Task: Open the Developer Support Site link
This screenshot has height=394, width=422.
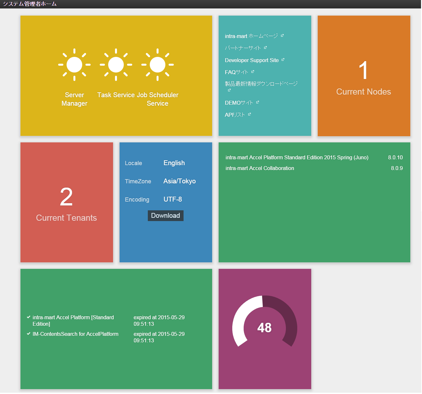Action: pos(252,60)
